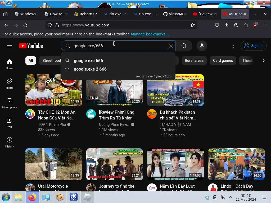Open Journey to find the video thumbnail
Image resolution: width=271 pixels, height=203 pixels.
pos(115,164)
